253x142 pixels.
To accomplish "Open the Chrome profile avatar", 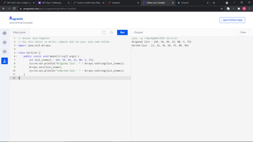I will tap(244, 9).
